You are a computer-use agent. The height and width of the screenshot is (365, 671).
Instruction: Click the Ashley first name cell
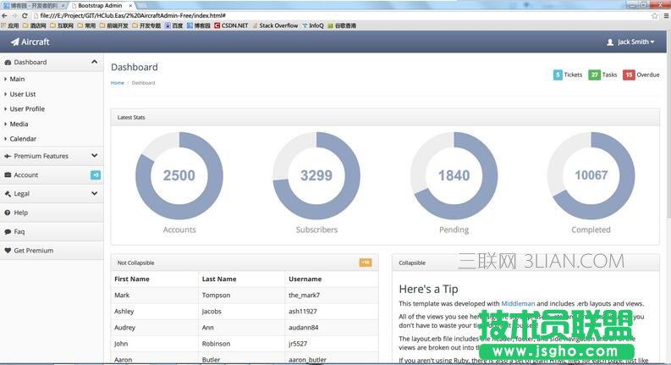124,312
